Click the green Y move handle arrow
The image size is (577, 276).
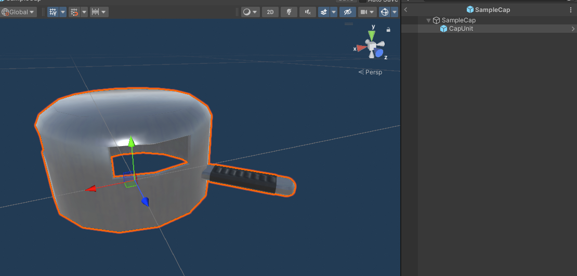pyautogui.click(x=131, y=142)
